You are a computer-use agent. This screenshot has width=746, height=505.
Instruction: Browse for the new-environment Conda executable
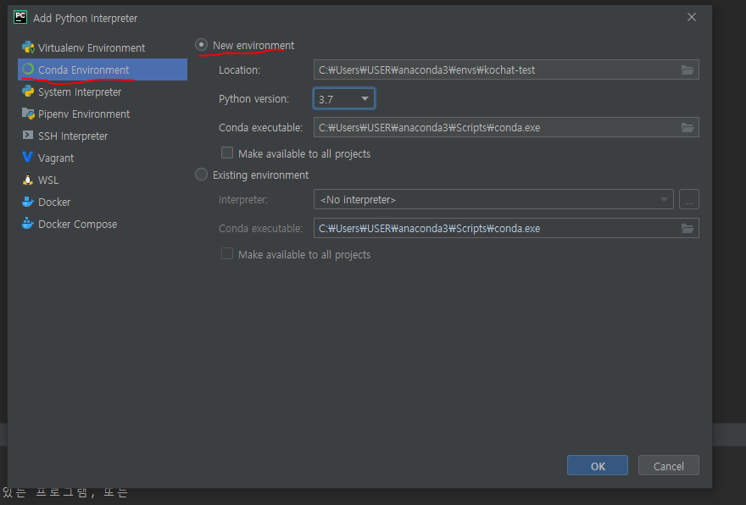688,127
